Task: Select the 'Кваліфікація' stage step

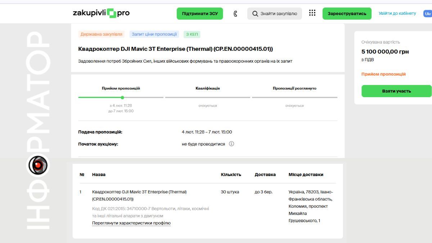Action: click(x=207, y=88)
